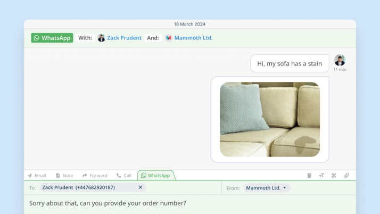Click the message text input area

190,204
